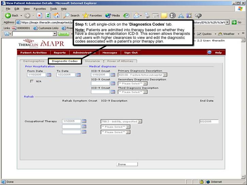
Task: Expand Secondary Diagnosis Description dropdown
Action: [x=145, y=83]
